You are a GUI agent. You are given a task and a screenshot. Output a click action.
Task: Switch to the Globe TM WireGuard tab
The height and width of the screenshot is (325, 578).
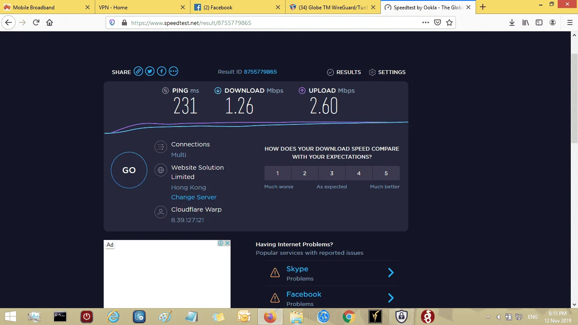333,7
